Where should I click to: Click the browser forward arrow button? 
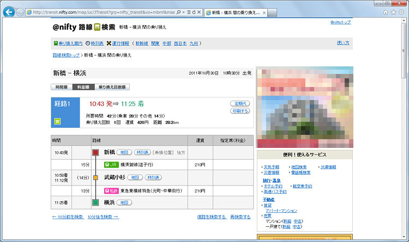[x=20, y=12]
